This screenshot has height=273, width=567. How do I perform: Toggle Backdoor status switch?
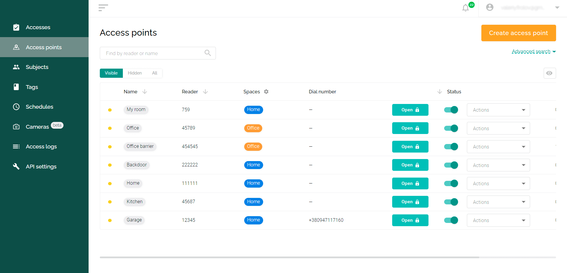(x=451, y=165)
